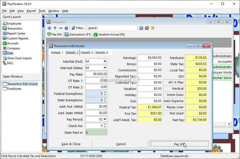240x159 pixels.
Task: Click the Vacation amount field
Action: pos(150,88)
